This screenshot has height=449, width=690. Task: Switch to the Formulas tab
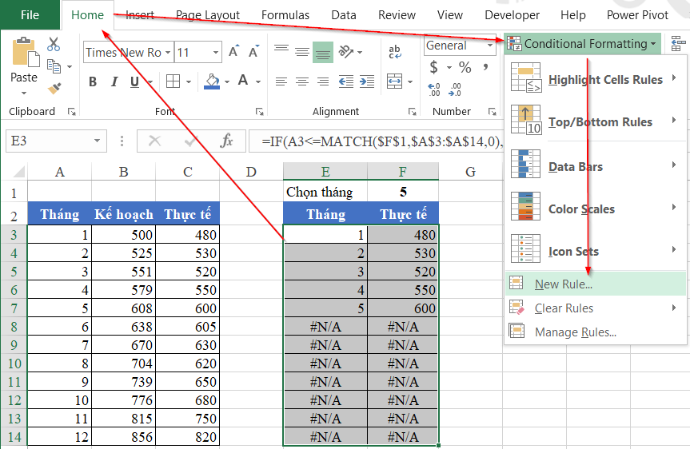pyautogui.click(x=285, y=15)
